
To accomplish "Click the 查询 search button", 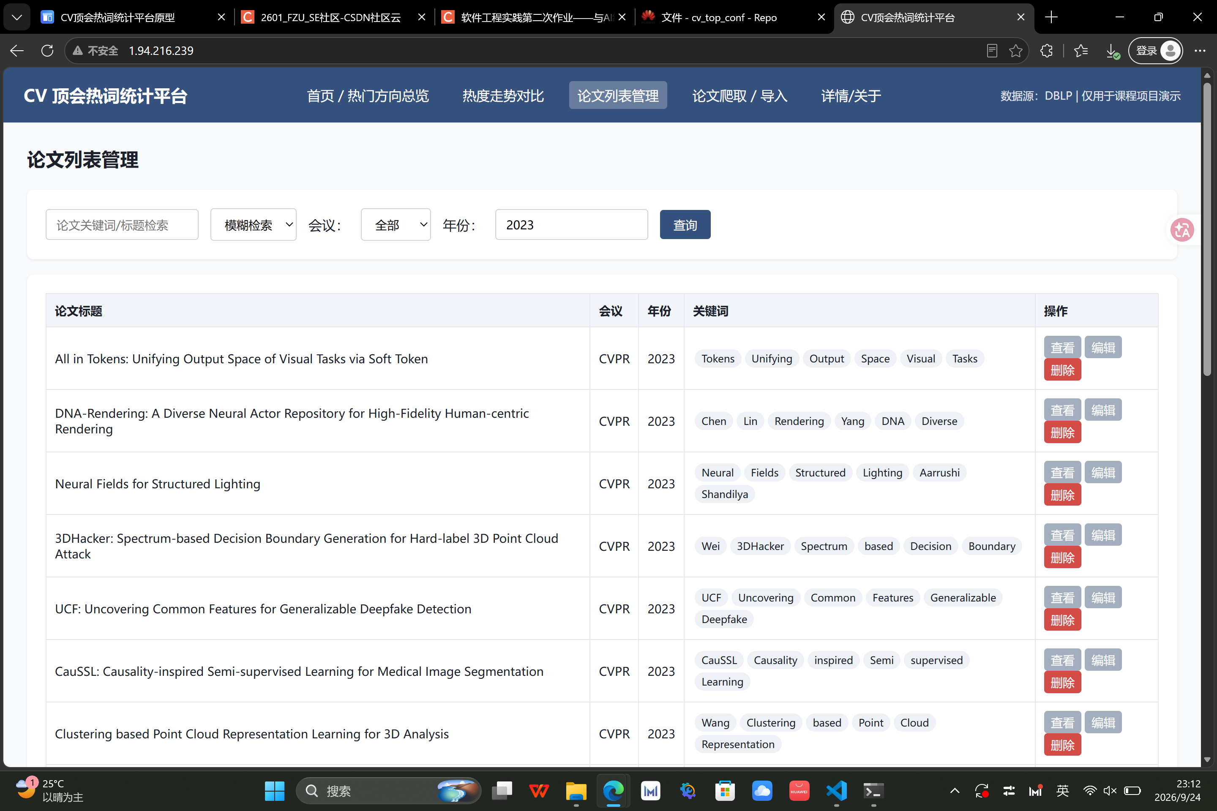I will (685, 224).
